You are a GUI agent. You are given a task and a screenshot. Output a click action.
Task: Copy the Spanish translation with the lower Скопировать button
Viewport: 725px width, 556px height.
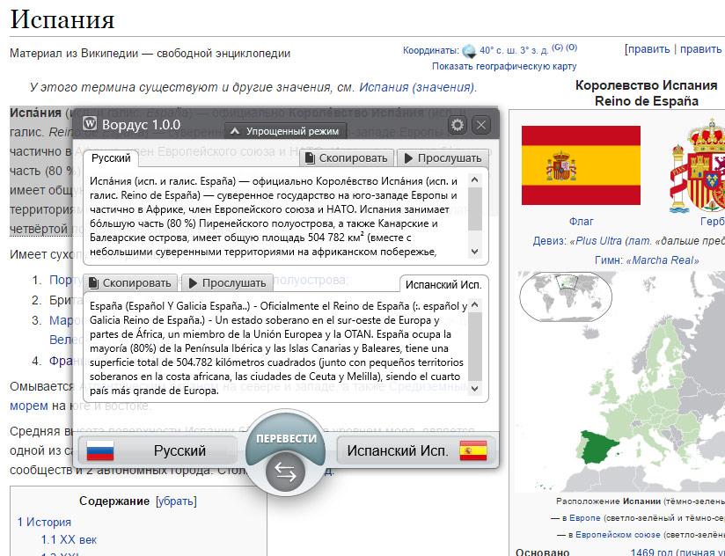click(130, 283)
